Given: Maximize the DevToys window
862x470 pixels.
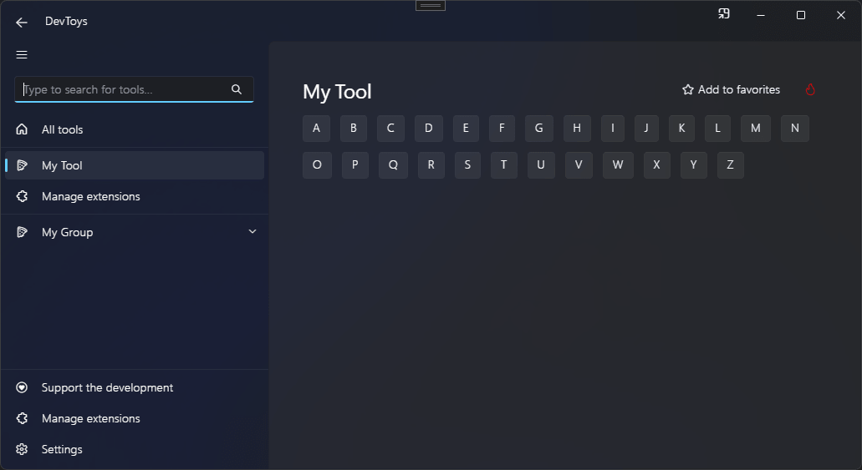Looking at the screenshot, I should click(801, 15).
